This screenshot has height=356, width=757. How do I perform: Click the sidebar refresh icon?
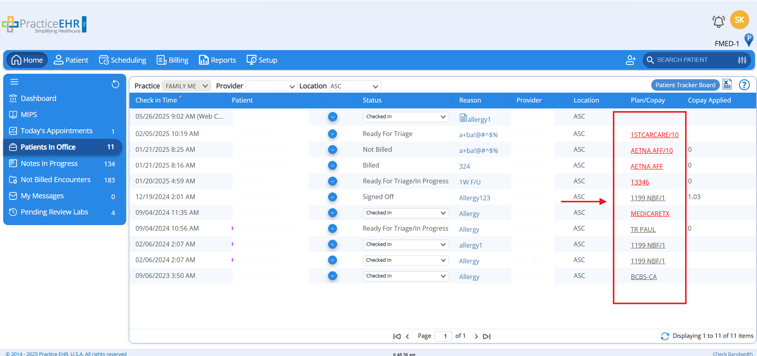click(115, 84)
